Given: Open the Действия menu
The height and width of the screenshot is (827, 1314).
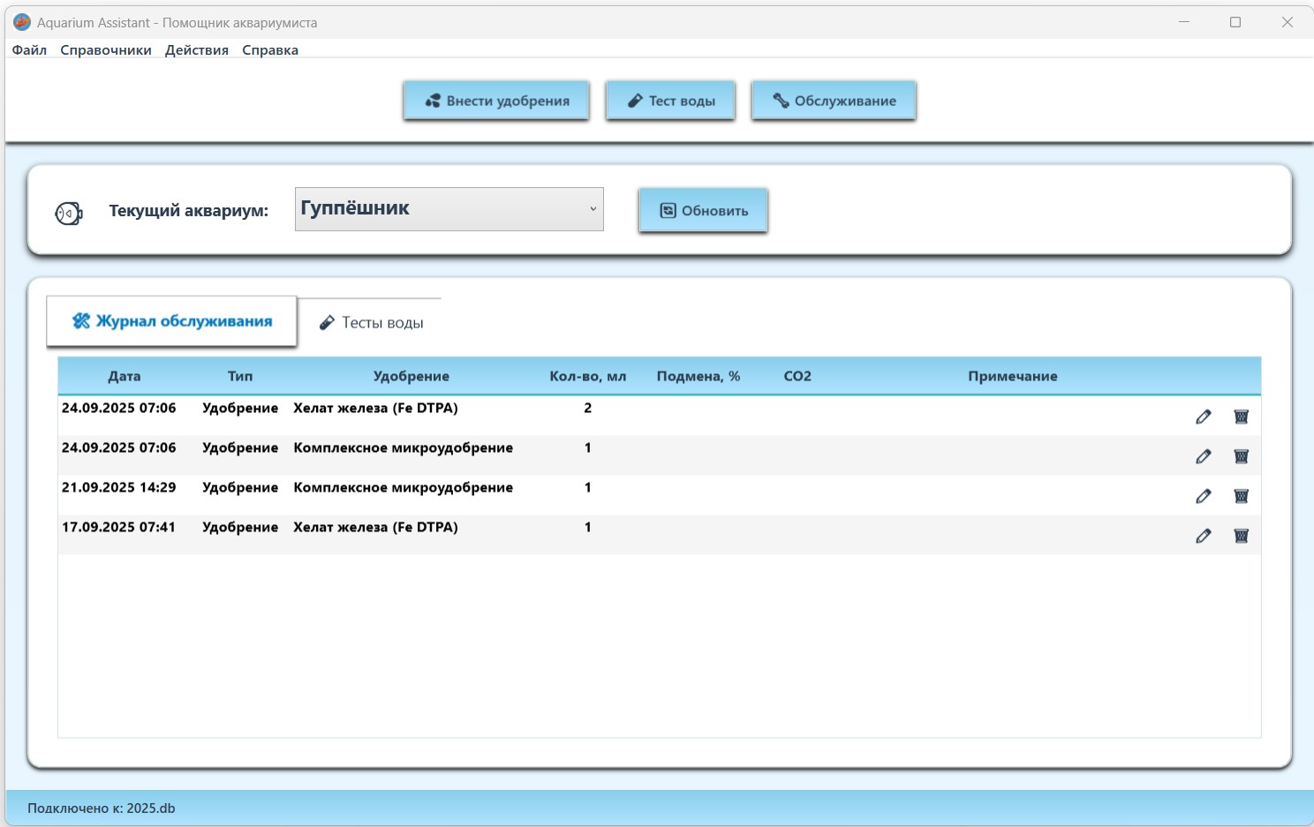Looking at the screenshot, I should pos(197,50).
